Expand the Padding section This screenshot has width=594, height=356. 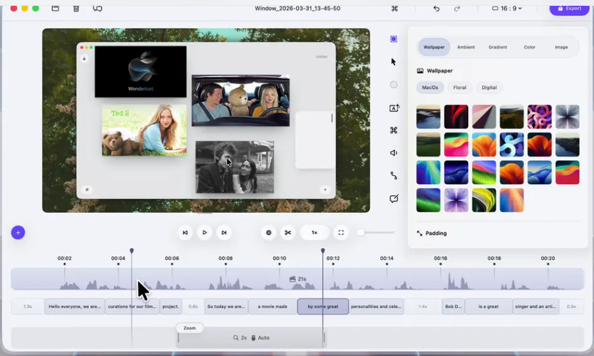tap(432, 233)
